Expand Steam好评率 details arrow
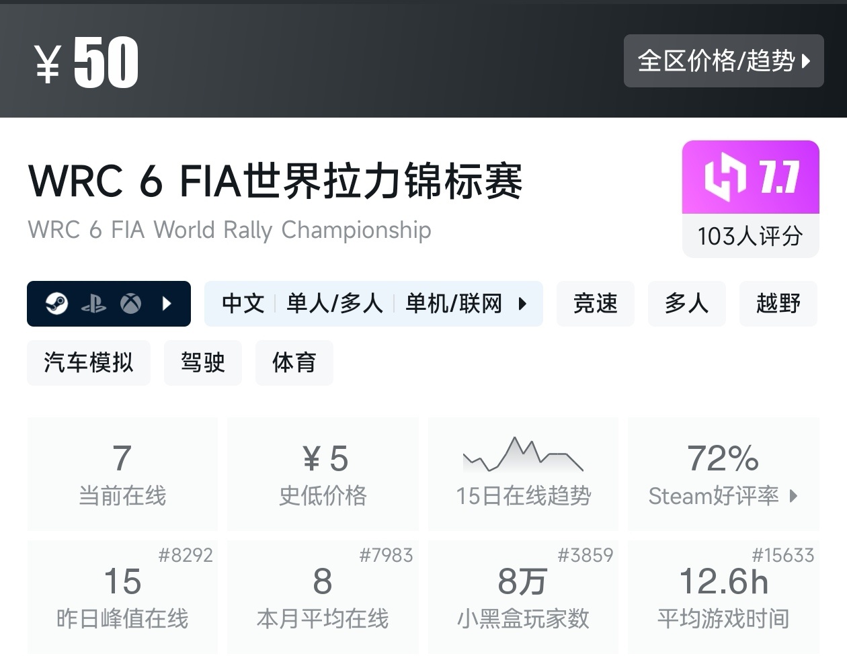Viewport: 847px width, 666px height. click(793, 496)
